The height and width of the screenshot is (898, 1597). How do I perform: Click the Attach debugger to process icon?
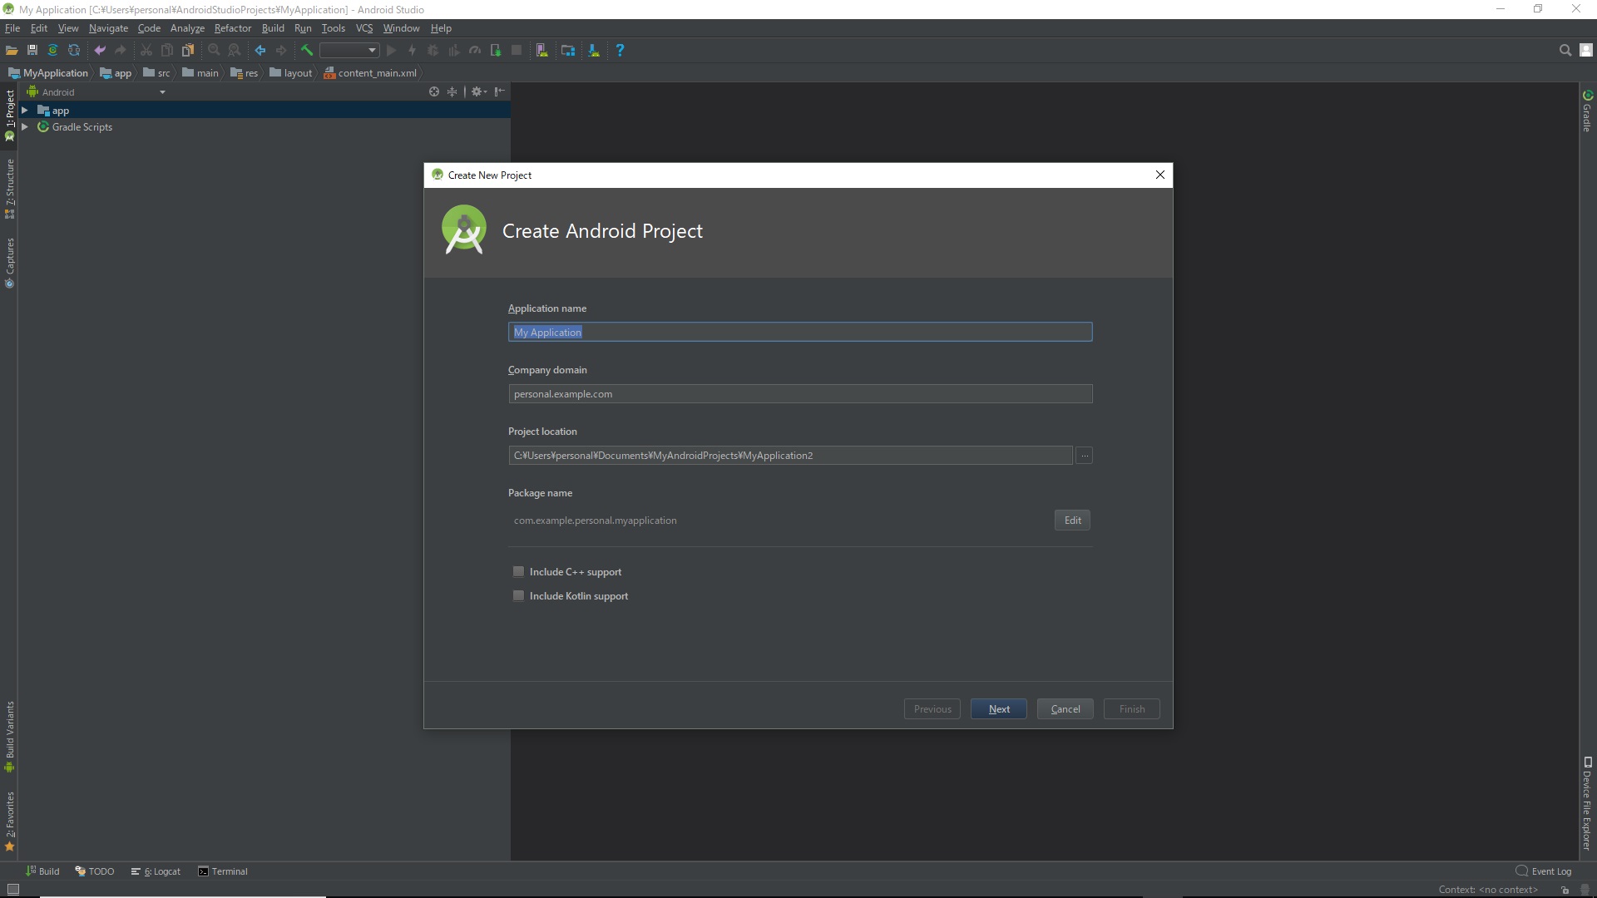[496, 51]
